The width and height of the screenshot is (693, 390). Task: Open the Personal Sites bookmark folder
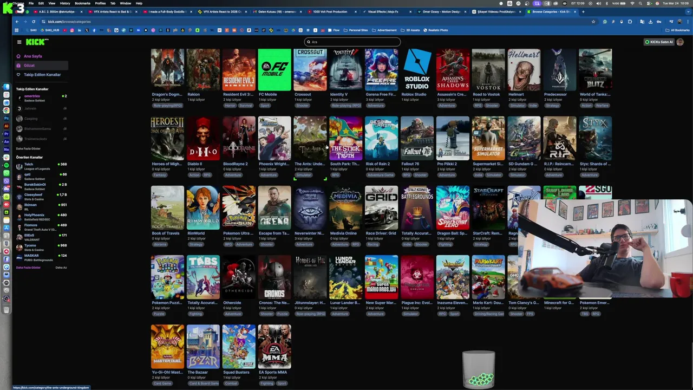tap(356, 30)
